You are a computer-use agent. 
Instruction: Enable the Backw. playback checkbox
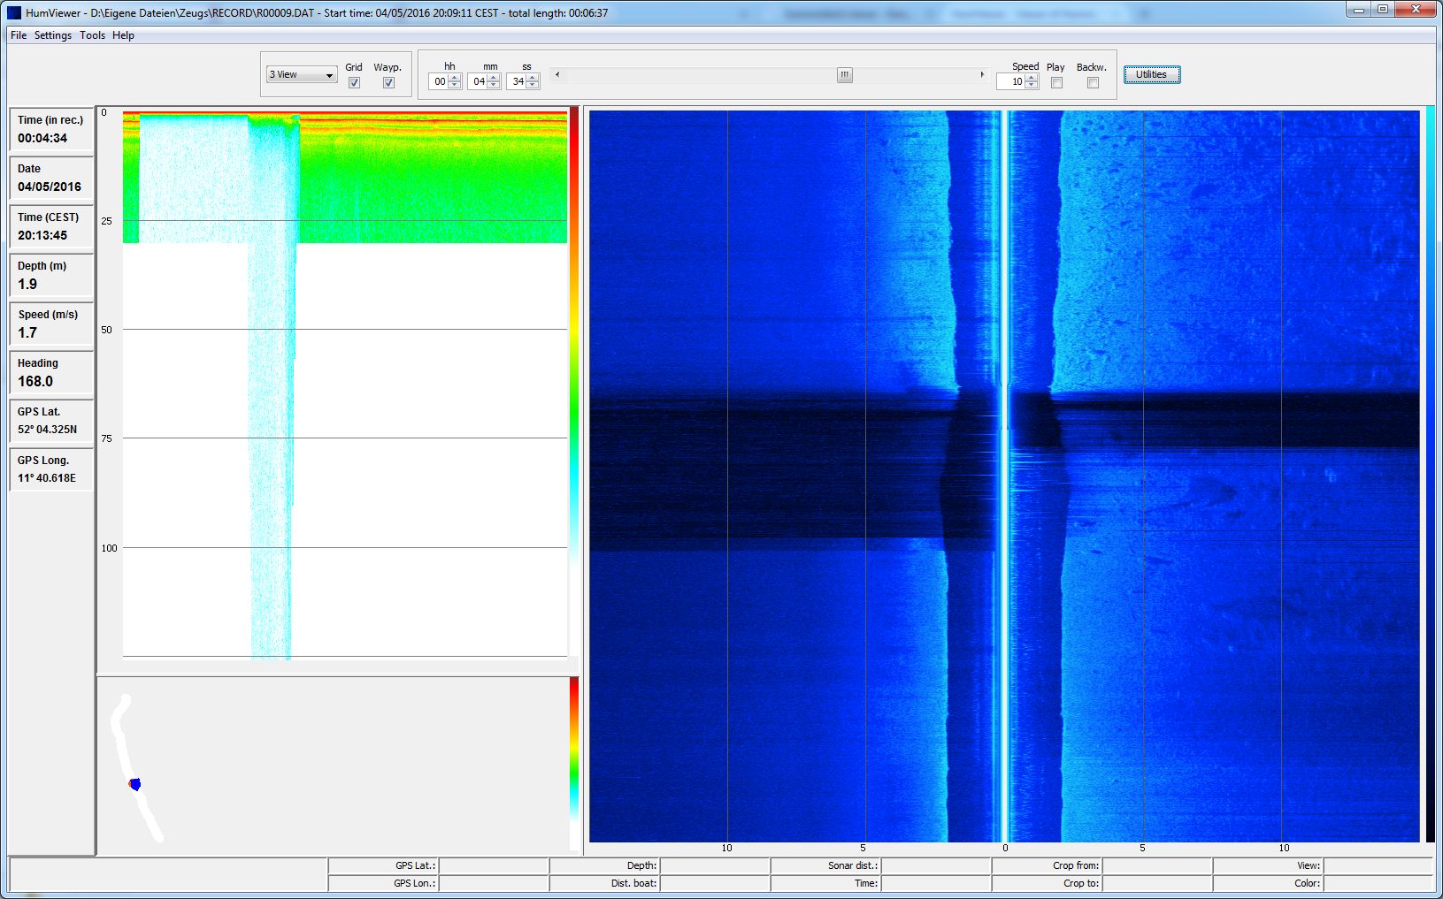1093,83
